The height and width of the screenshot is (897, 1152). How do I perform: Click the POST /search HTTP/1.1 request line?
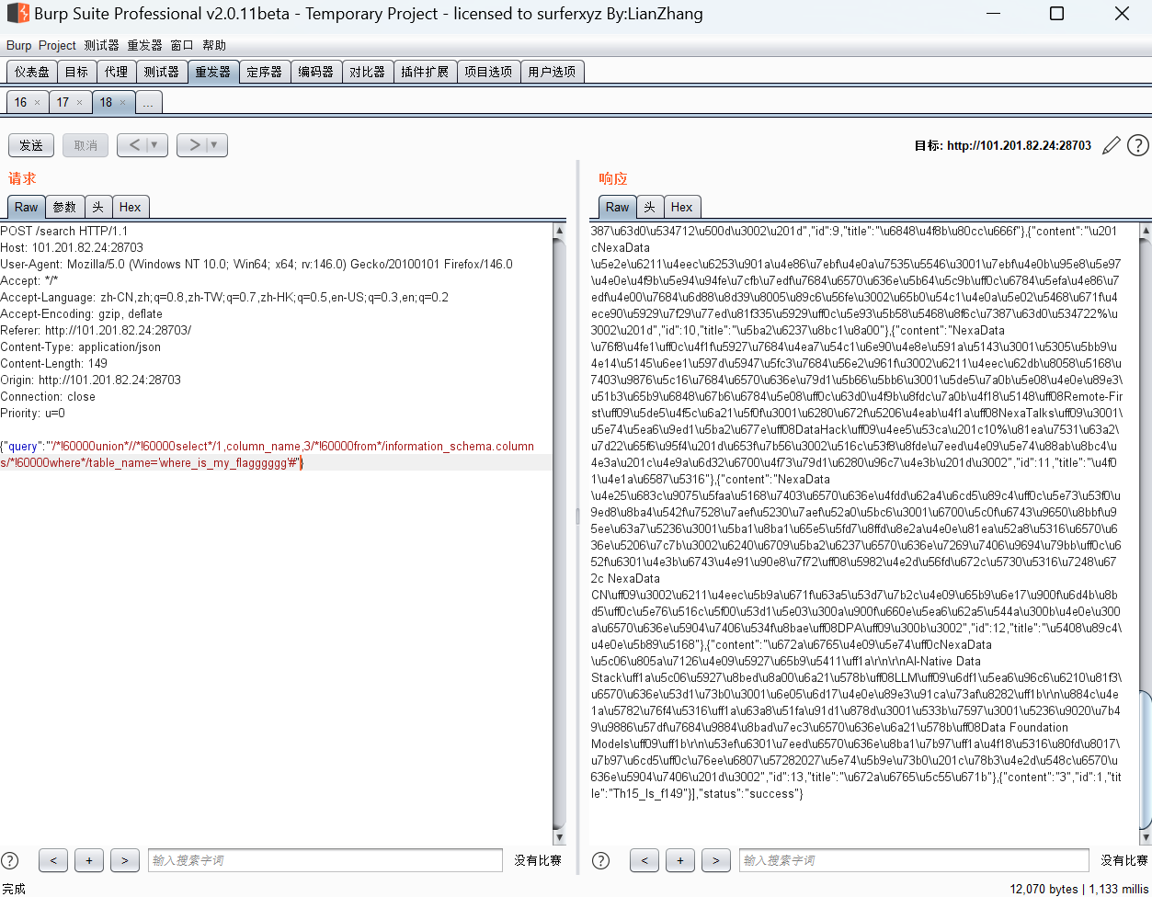(63, 231)
